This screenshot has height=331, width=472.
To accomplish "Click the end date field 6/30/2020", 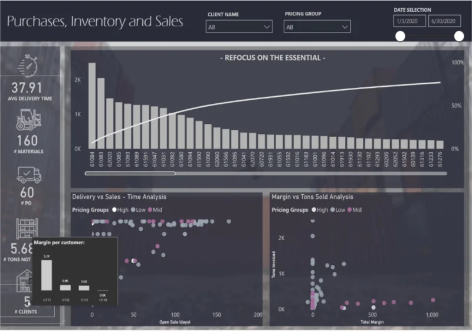I will click(x=444, y=21).
